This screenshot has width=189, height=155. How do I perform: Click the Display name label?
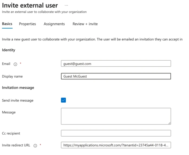(x=12, y=77)
